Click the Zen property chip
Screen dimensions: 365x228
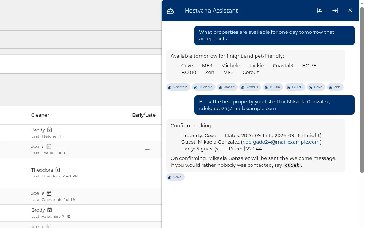[x=335, y=87]
